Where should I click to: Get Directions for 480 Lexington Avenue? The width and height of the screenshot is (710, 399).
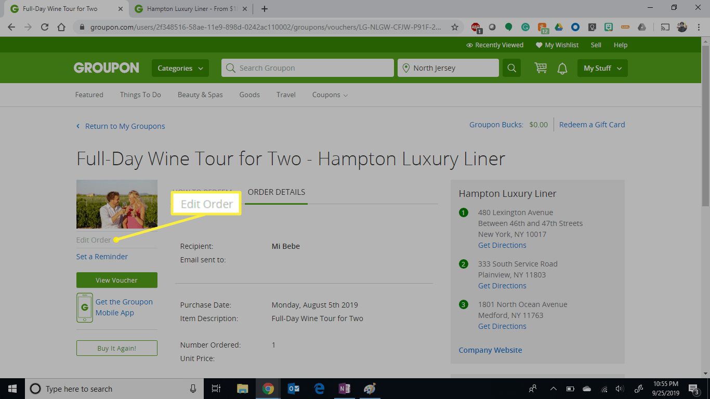(502, 245)
